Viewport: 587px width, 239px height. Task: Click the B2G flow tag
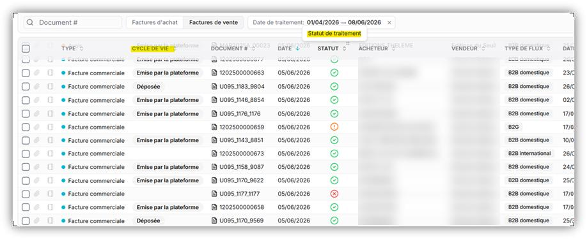pyautogui.click(x=513, y=127)
